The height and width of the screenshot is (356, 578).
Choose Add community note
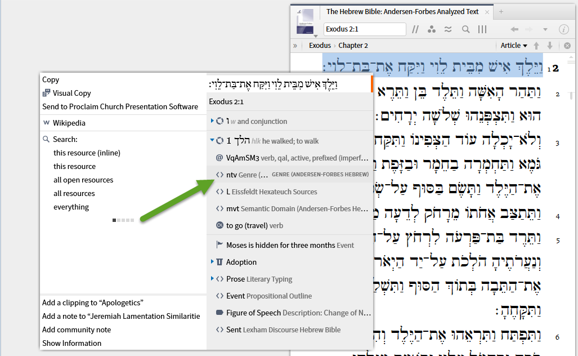tap(77, 330)
